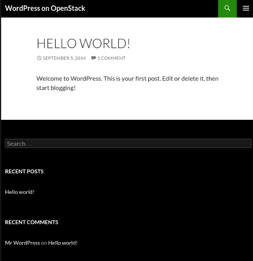253x261 pixels.
Task: Click the start blogging! text line
Action: tap(56, 88)
